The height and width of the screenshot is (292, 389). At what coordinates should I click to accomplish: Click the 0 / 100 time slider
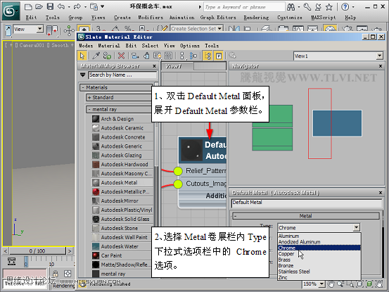(37, 250)
